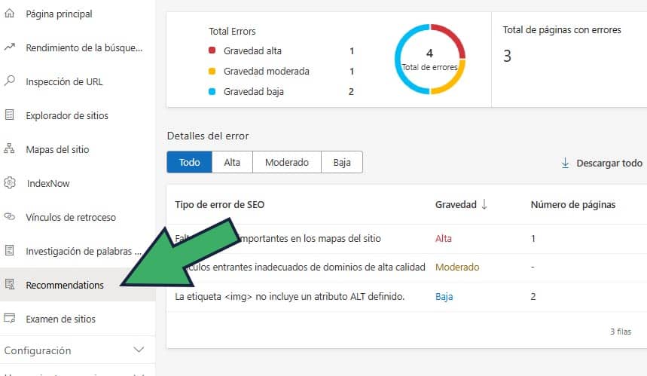
Task: Click the link icon for Vínculos de retroceso
Action: coord(10,217)
